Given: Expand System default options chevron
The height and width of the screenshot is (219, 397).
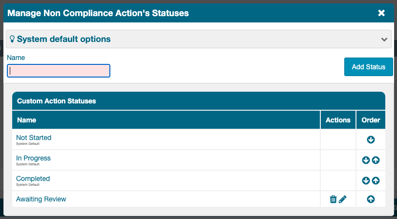Looking at the screenshot, I should click(384, 40).
